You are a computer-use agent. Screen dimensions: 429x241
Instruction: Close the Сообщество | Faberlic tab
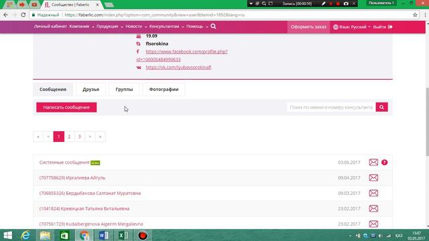(97, 5)
